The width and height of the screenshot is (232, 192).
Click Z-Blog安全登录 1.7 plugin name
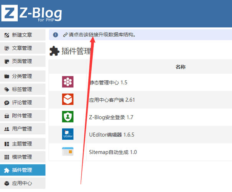point(111,118)
